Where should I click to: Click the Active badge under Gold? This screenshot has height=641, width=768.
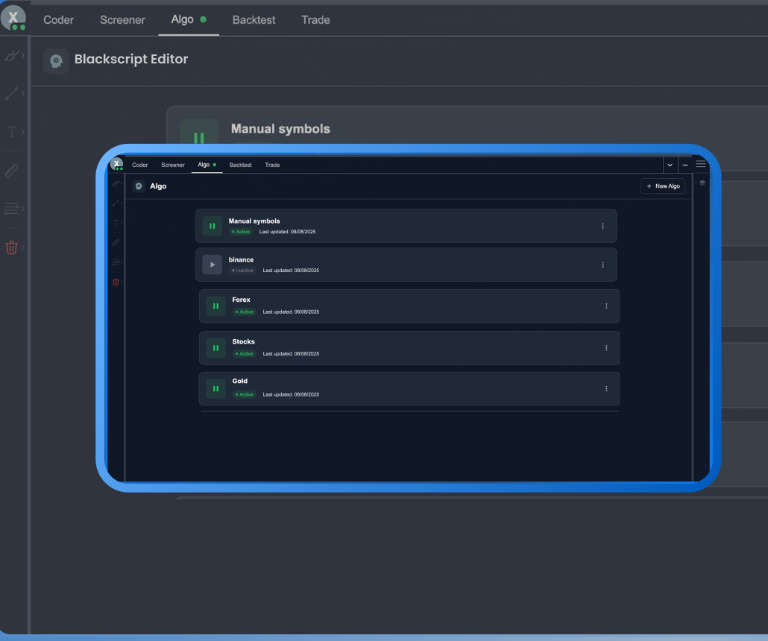[245, 395]
